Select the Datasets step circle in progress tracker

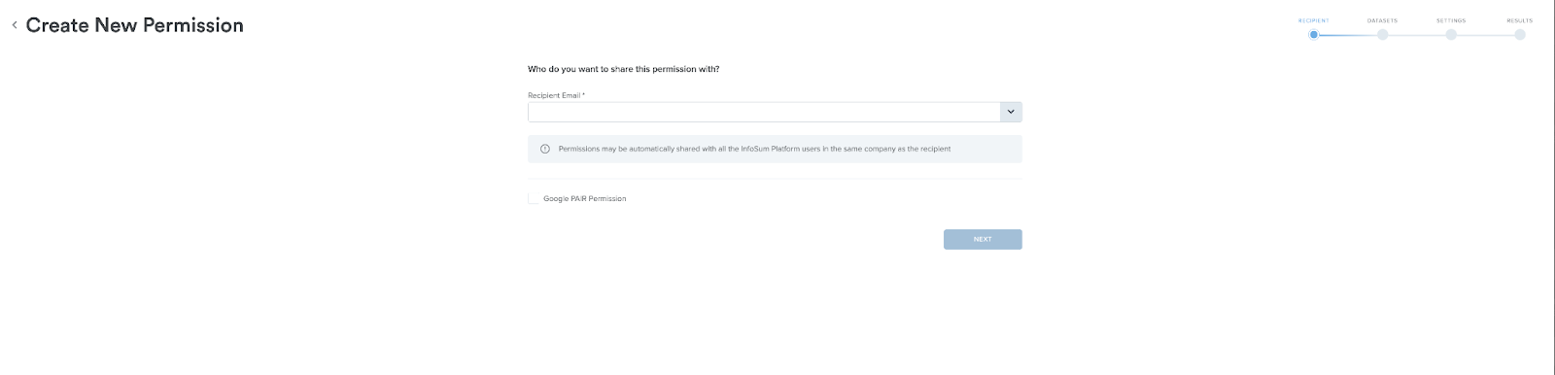pyautogui.click(x=1382, y=34)
